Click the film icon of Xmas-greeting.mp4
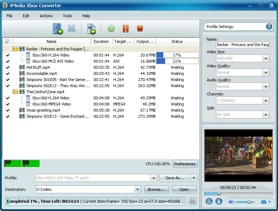This screenshot has width=278, height=211. click(22, 110)
